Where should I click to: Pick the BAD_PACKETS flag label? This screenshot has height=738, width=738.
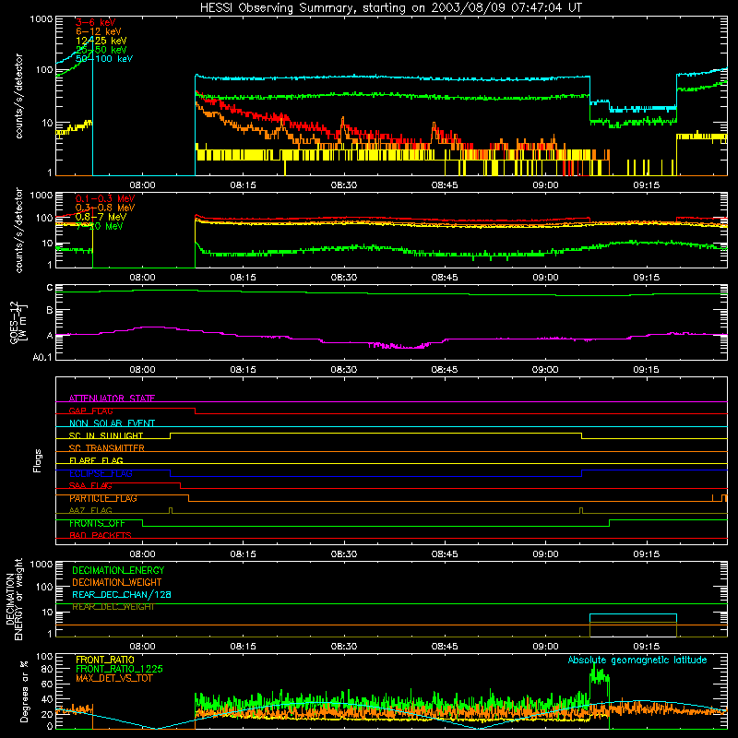(x=101, y=536)
